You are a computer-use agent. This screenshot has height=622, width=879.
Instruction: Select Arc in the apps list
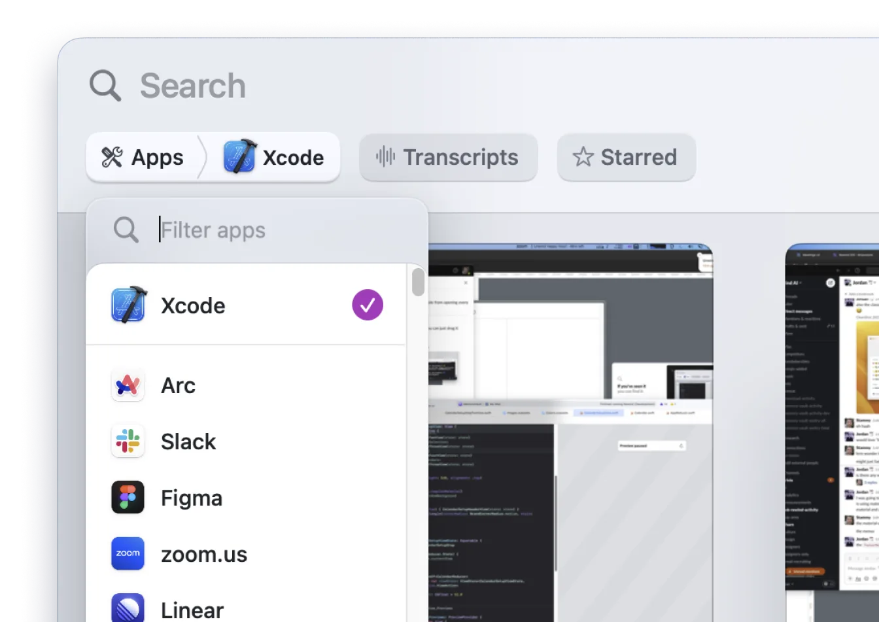(x=246, y=385)
